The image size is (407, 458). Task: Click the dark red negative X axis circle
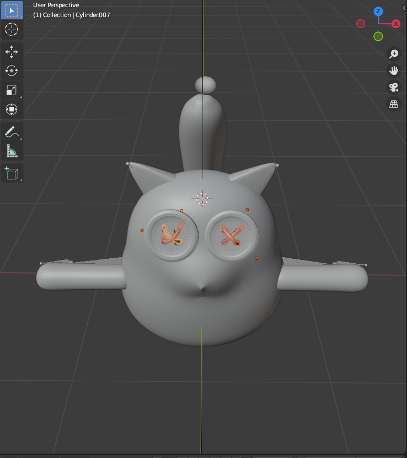click(361, 24)
